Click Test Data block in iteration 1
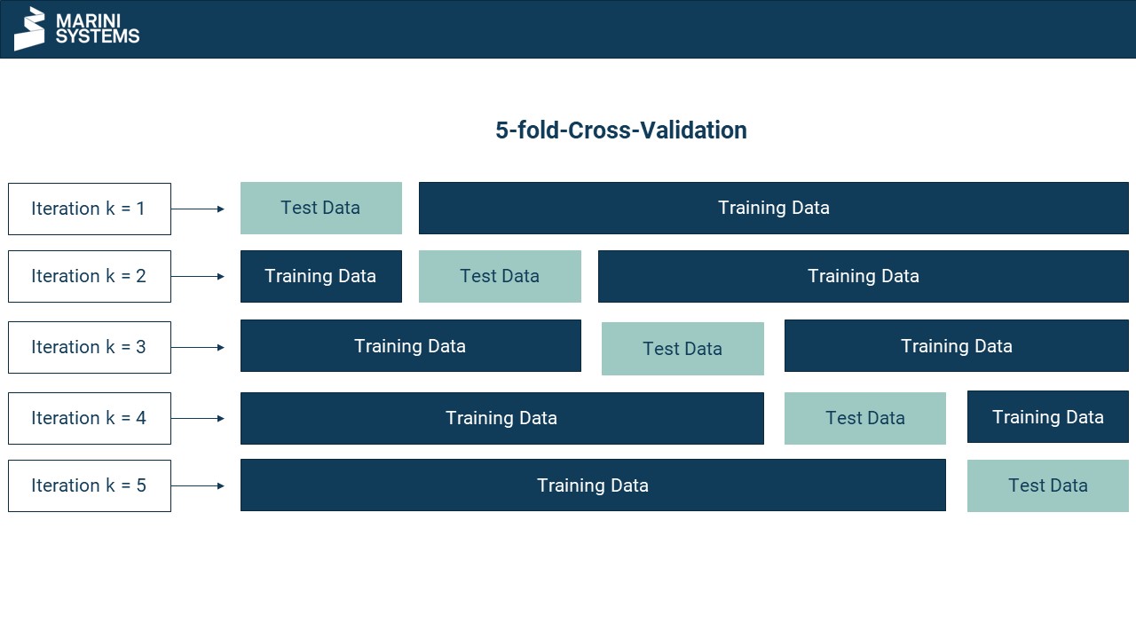The image size is (1136, 639). pos(321,209)
